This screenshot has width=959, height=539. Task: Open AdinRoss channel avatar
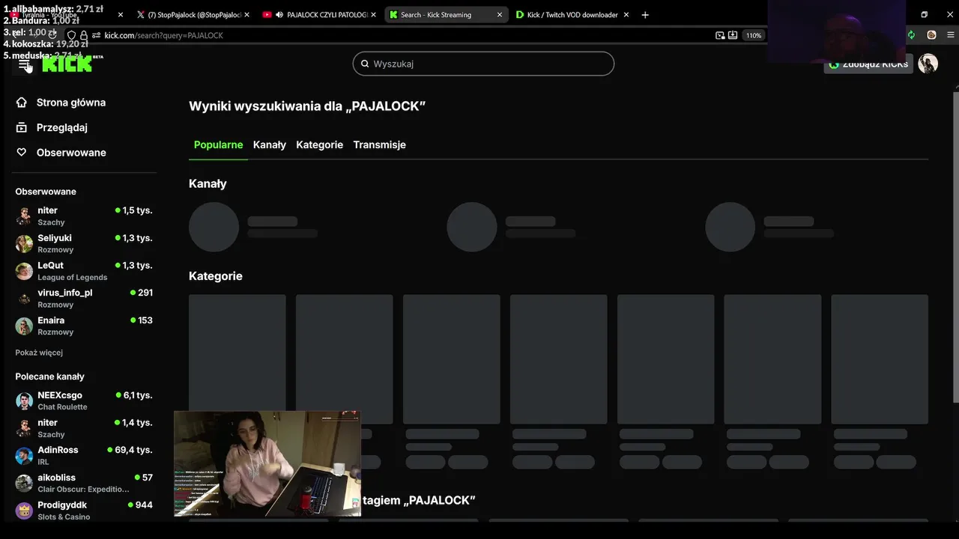(x=25, y=455)
